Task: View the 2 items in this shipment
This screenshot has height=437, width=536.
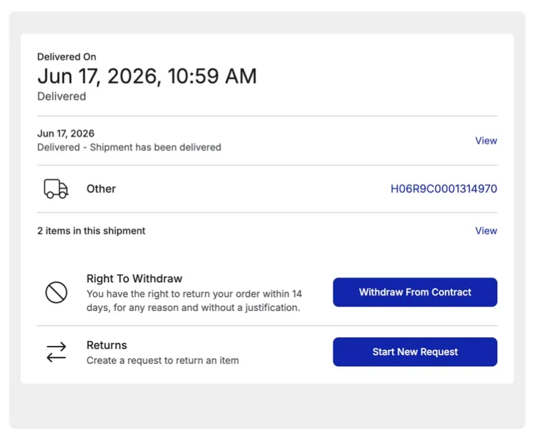Action: click(486, 231)
